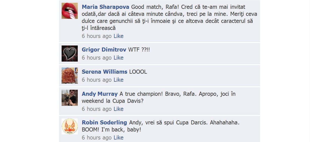Screen dimensions: 310x142
Task: Visit Robin Soderling's profile name link
Action: click(104, 123)
